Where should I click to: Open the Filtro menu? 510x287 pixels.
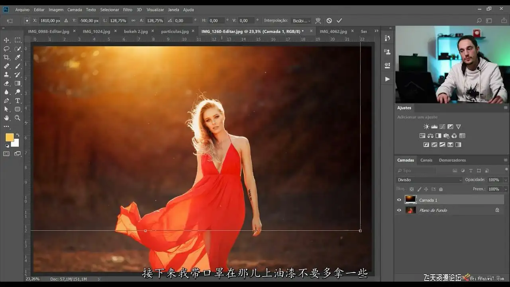point(127,10)
